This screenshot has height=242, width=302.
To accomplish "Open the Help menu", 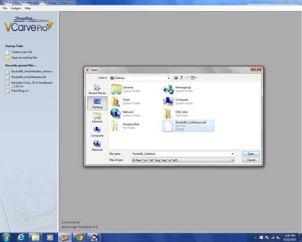I will tap(28, 8).
